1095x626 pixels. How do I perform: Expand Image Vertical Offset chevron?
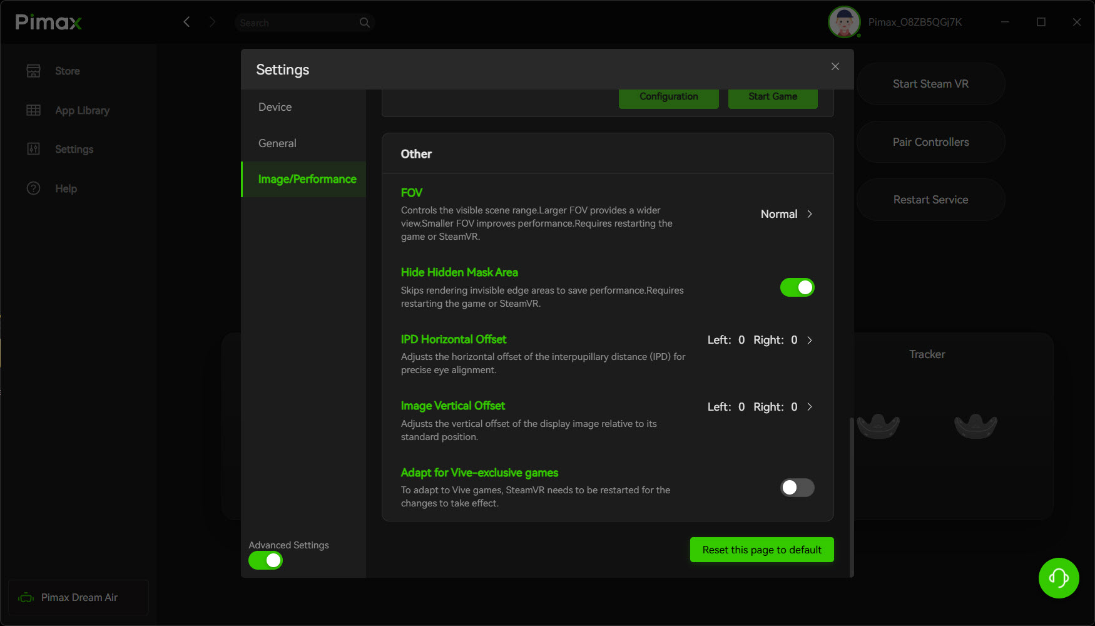click(810, 407)
